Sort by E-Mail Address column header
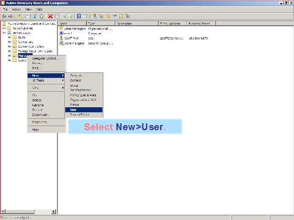The width and height of the screenshot is (294, 220). pos(173,23)
